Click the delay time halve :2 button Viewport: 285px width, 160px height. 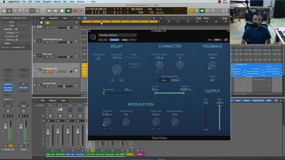(x=112, y=80)
